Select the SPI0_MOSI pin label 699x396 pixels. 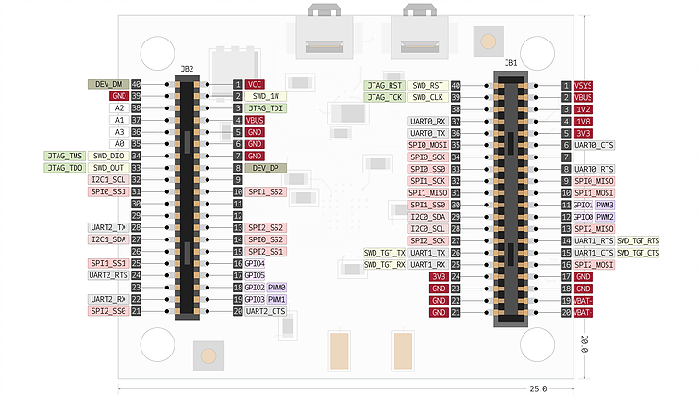(x=427, y=145)
